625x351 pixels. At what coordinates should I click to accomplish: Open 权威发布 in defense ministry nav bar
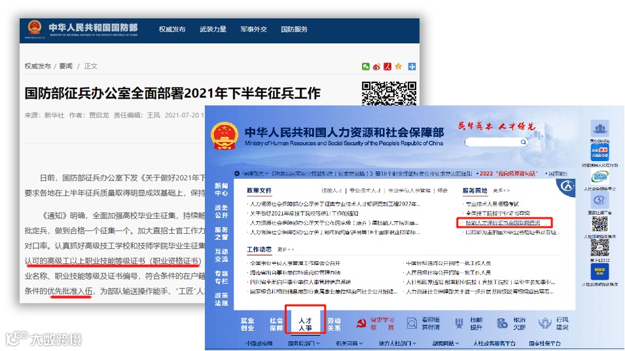172,29
